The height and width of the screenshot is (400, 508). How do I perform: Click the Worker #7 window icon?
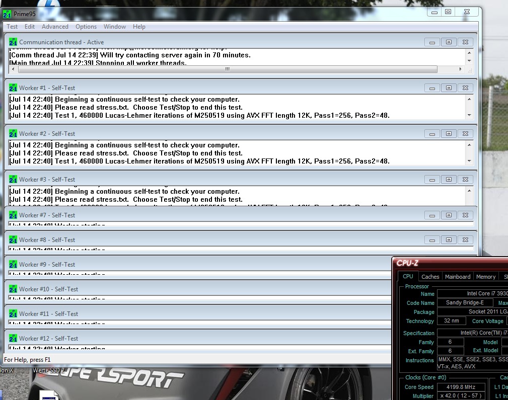[13, 215]
